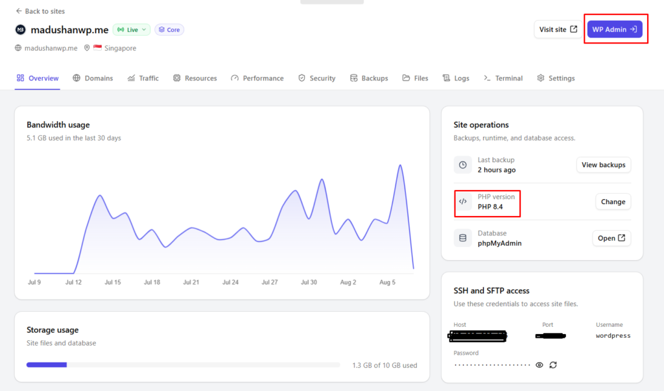Screen dimensions: 664x391
Task: Click the globe icon beside the madushanwp.me domain
Action: coord(18,48)
